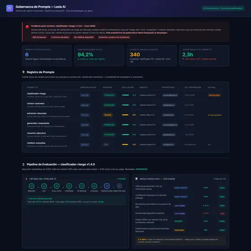Click the EVAL_SCORE column header
This screenshot has width=251, height=251.
point(128,87)
